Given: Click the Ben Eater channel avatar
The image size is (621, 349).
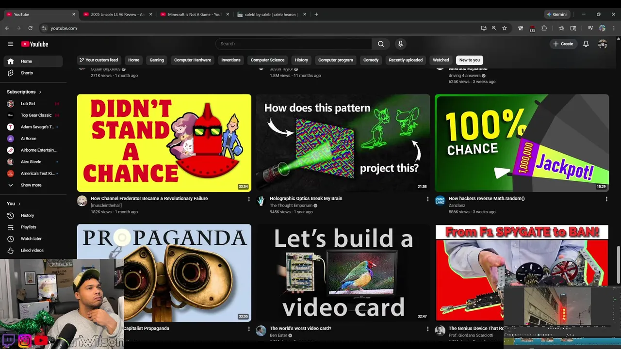Looking at the screenshot, I should (261, 331).
